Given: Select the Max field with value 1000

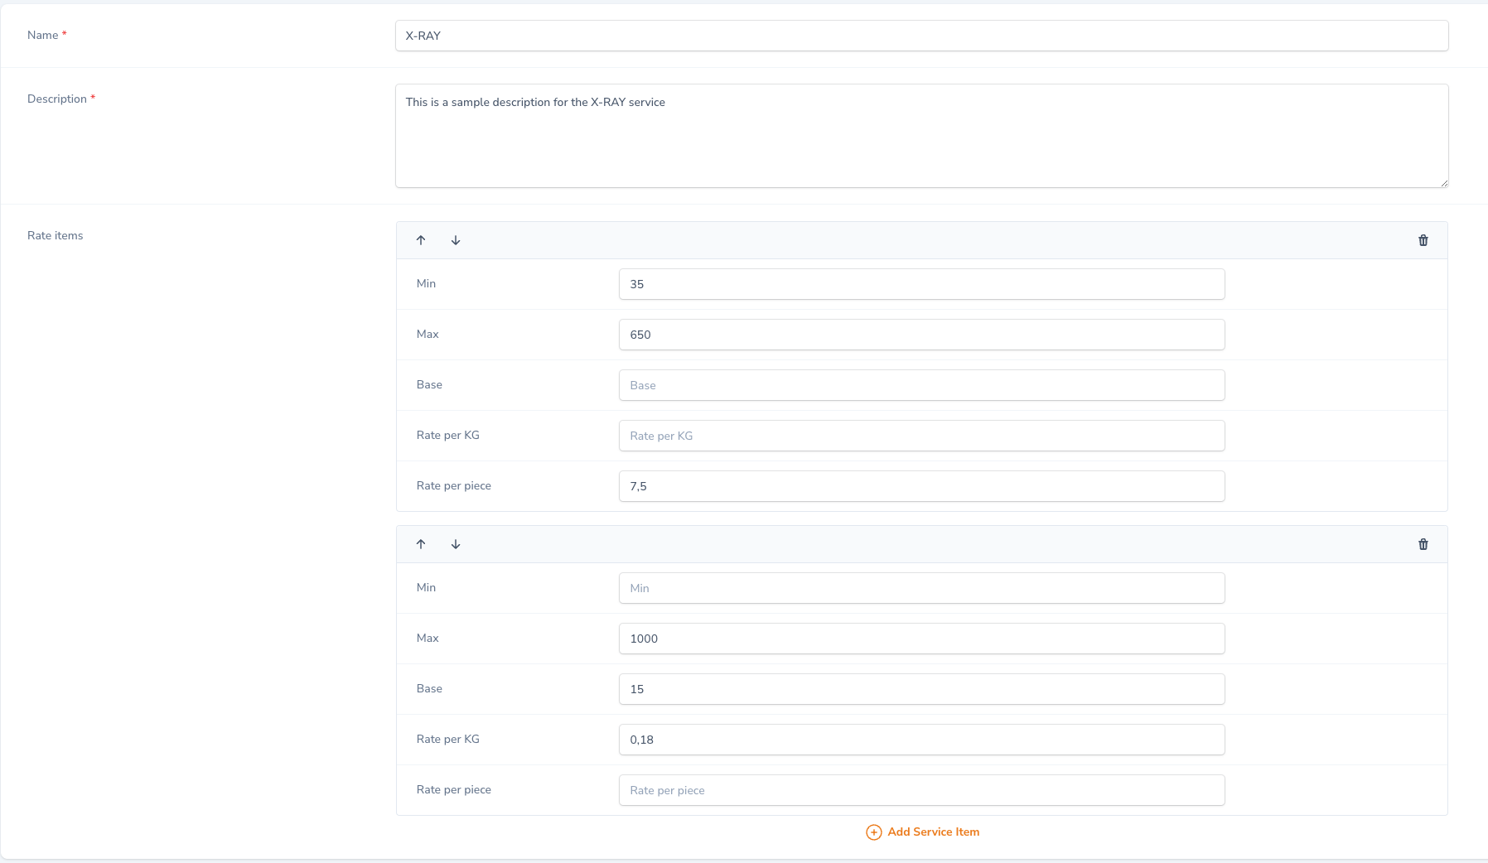Looking at the screenshot, I should 921,639.
